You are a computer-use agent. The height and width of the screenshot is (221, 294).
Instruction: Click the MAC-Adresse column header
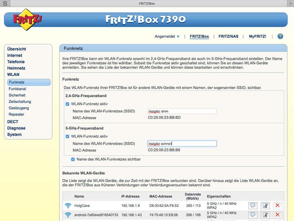[x=161, y=197]
